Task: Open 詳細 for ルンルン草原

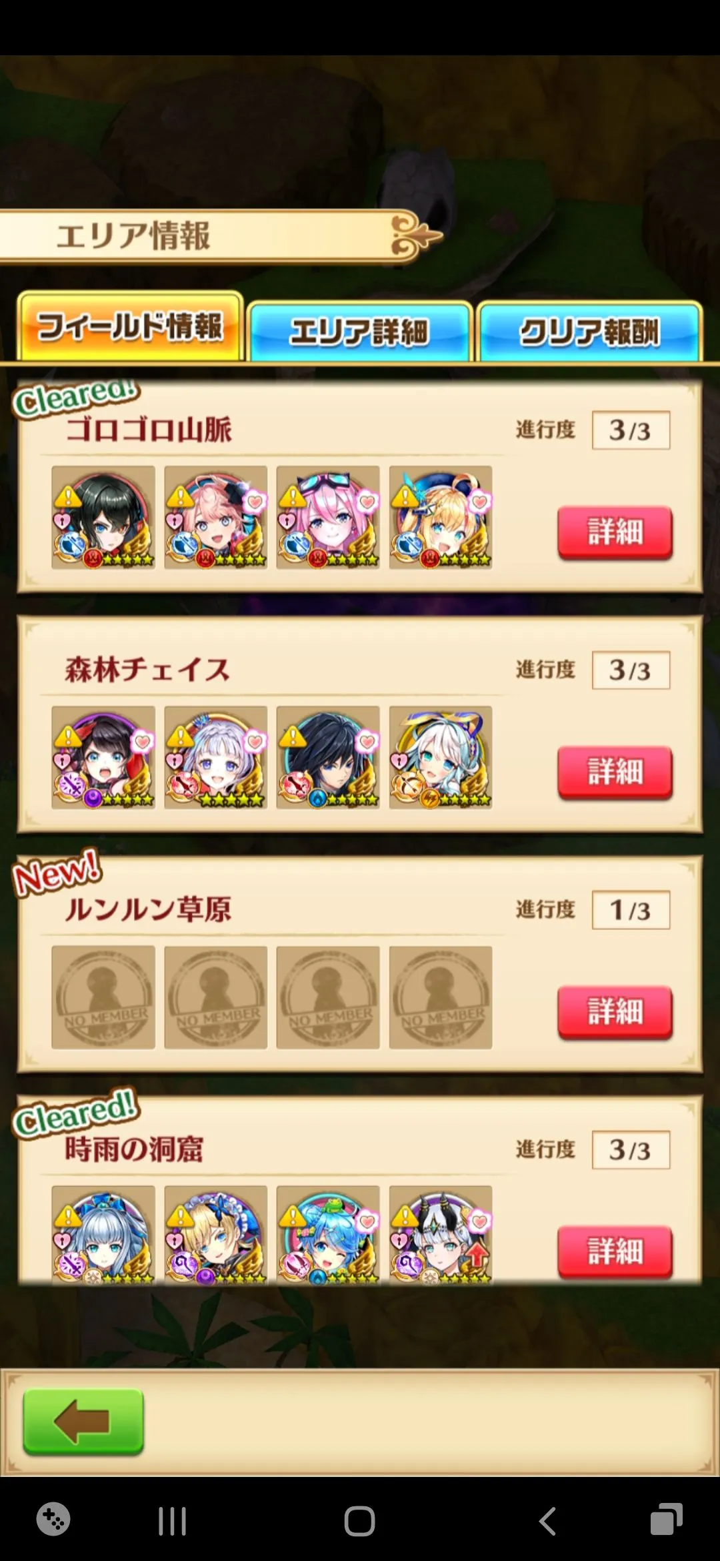Action: coord(615,1012)
